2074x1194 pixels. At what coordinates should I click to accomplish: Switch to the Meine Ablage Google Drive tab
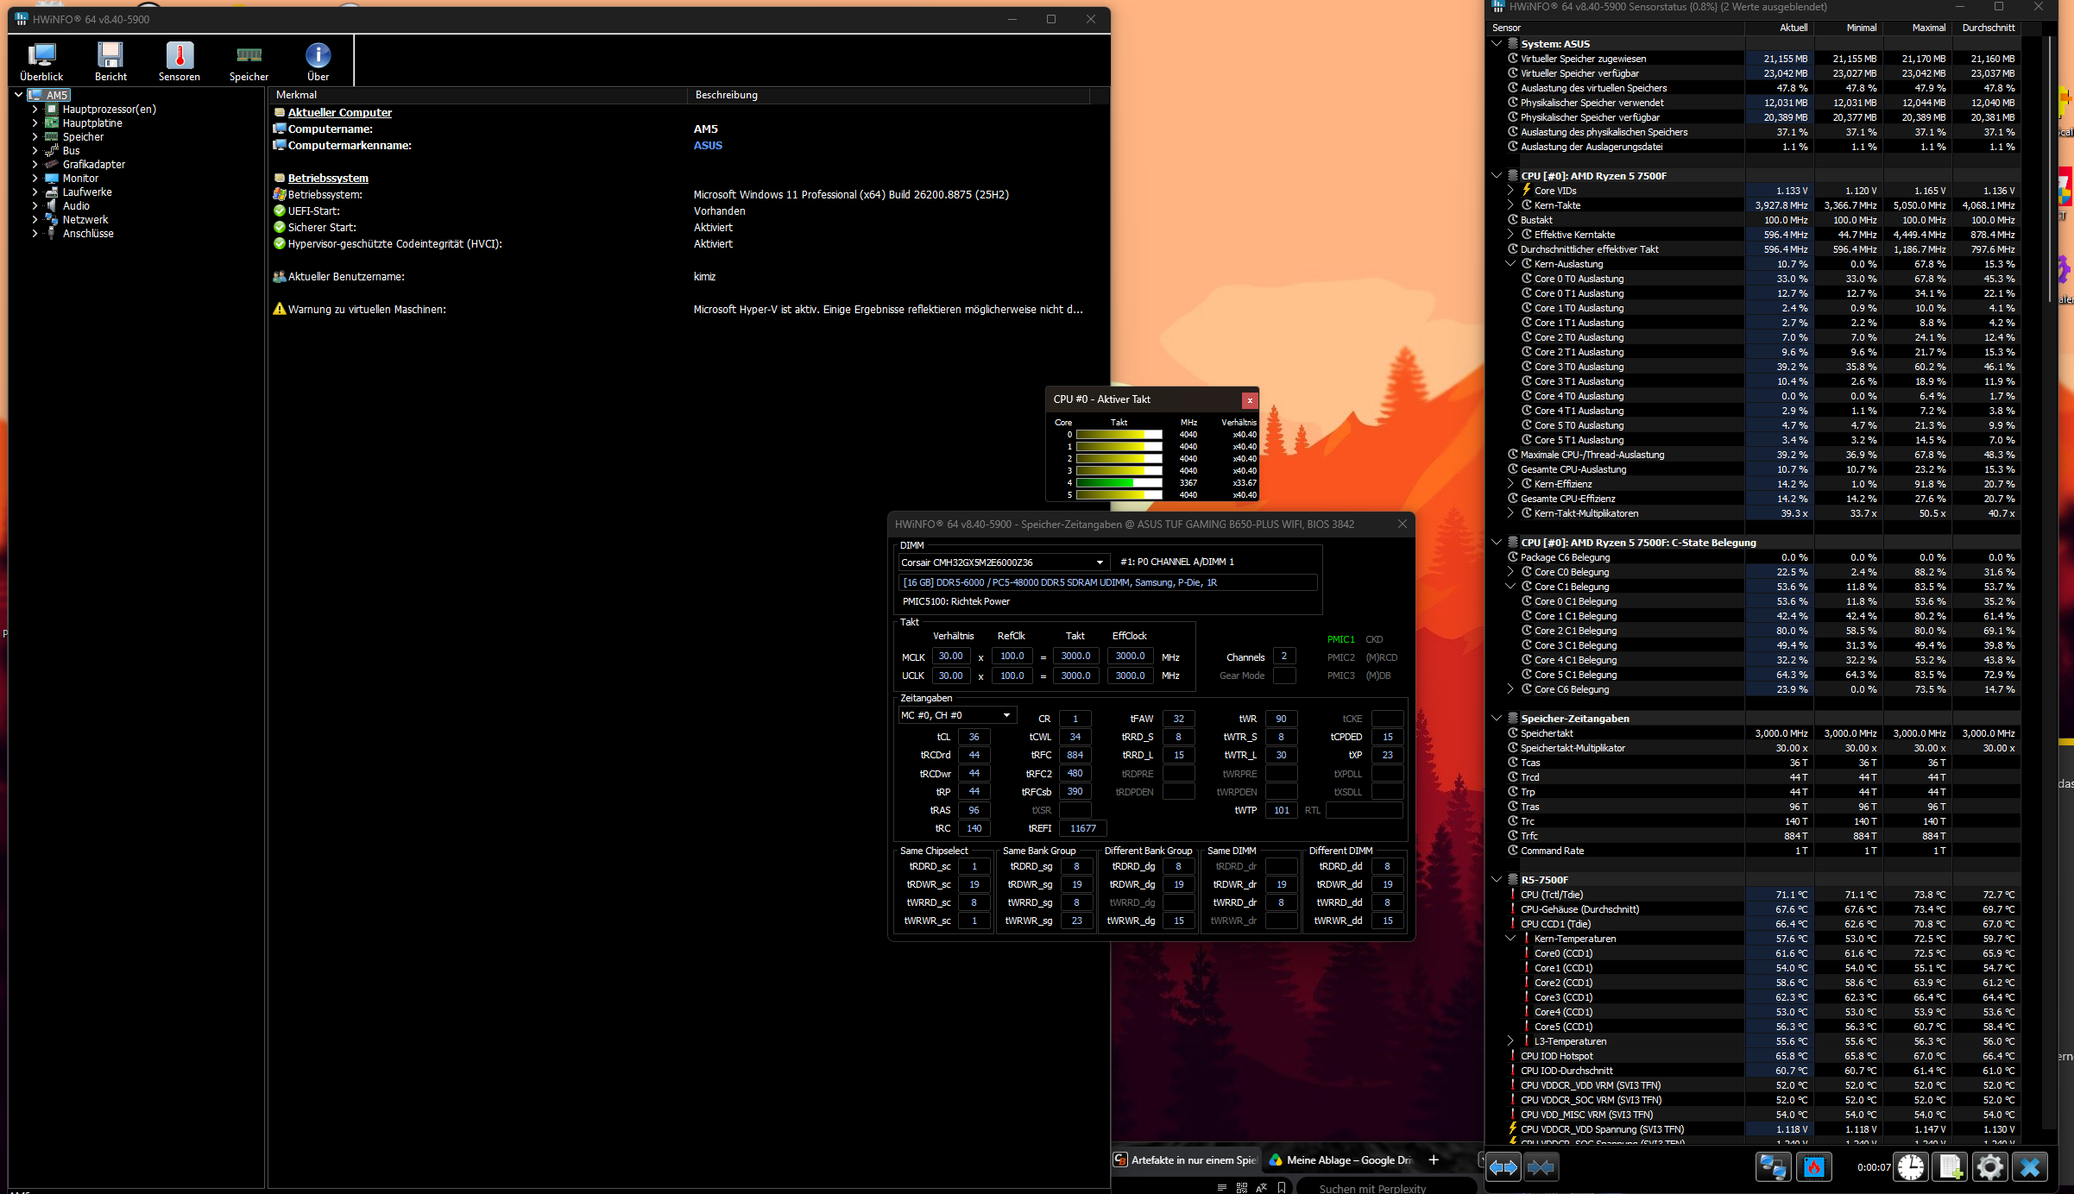1340,1160
